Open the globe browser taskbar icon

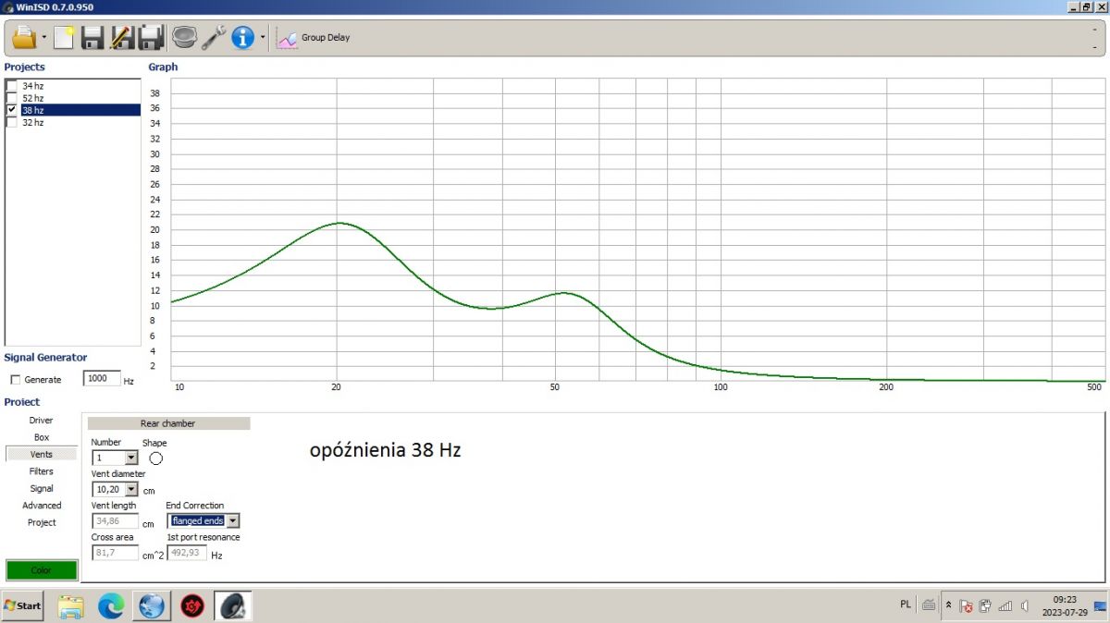[152, 606]
